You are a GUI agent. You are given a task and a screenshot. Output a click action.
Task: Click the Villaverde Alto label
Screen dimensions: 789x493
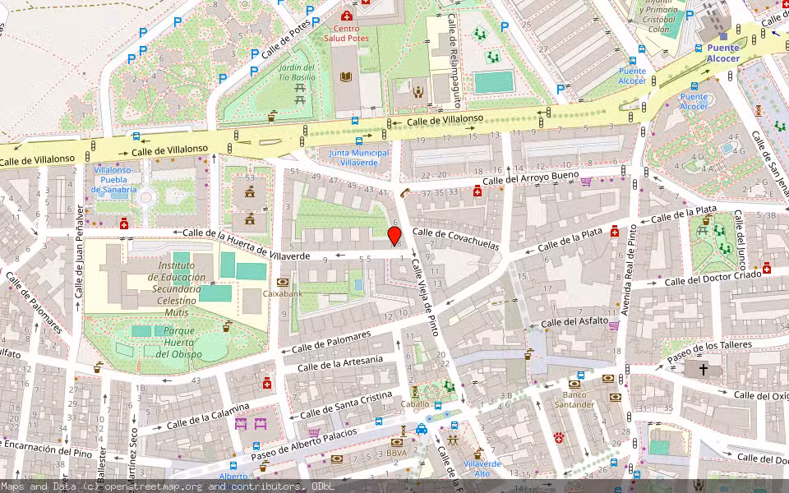[x=482, y=468]
